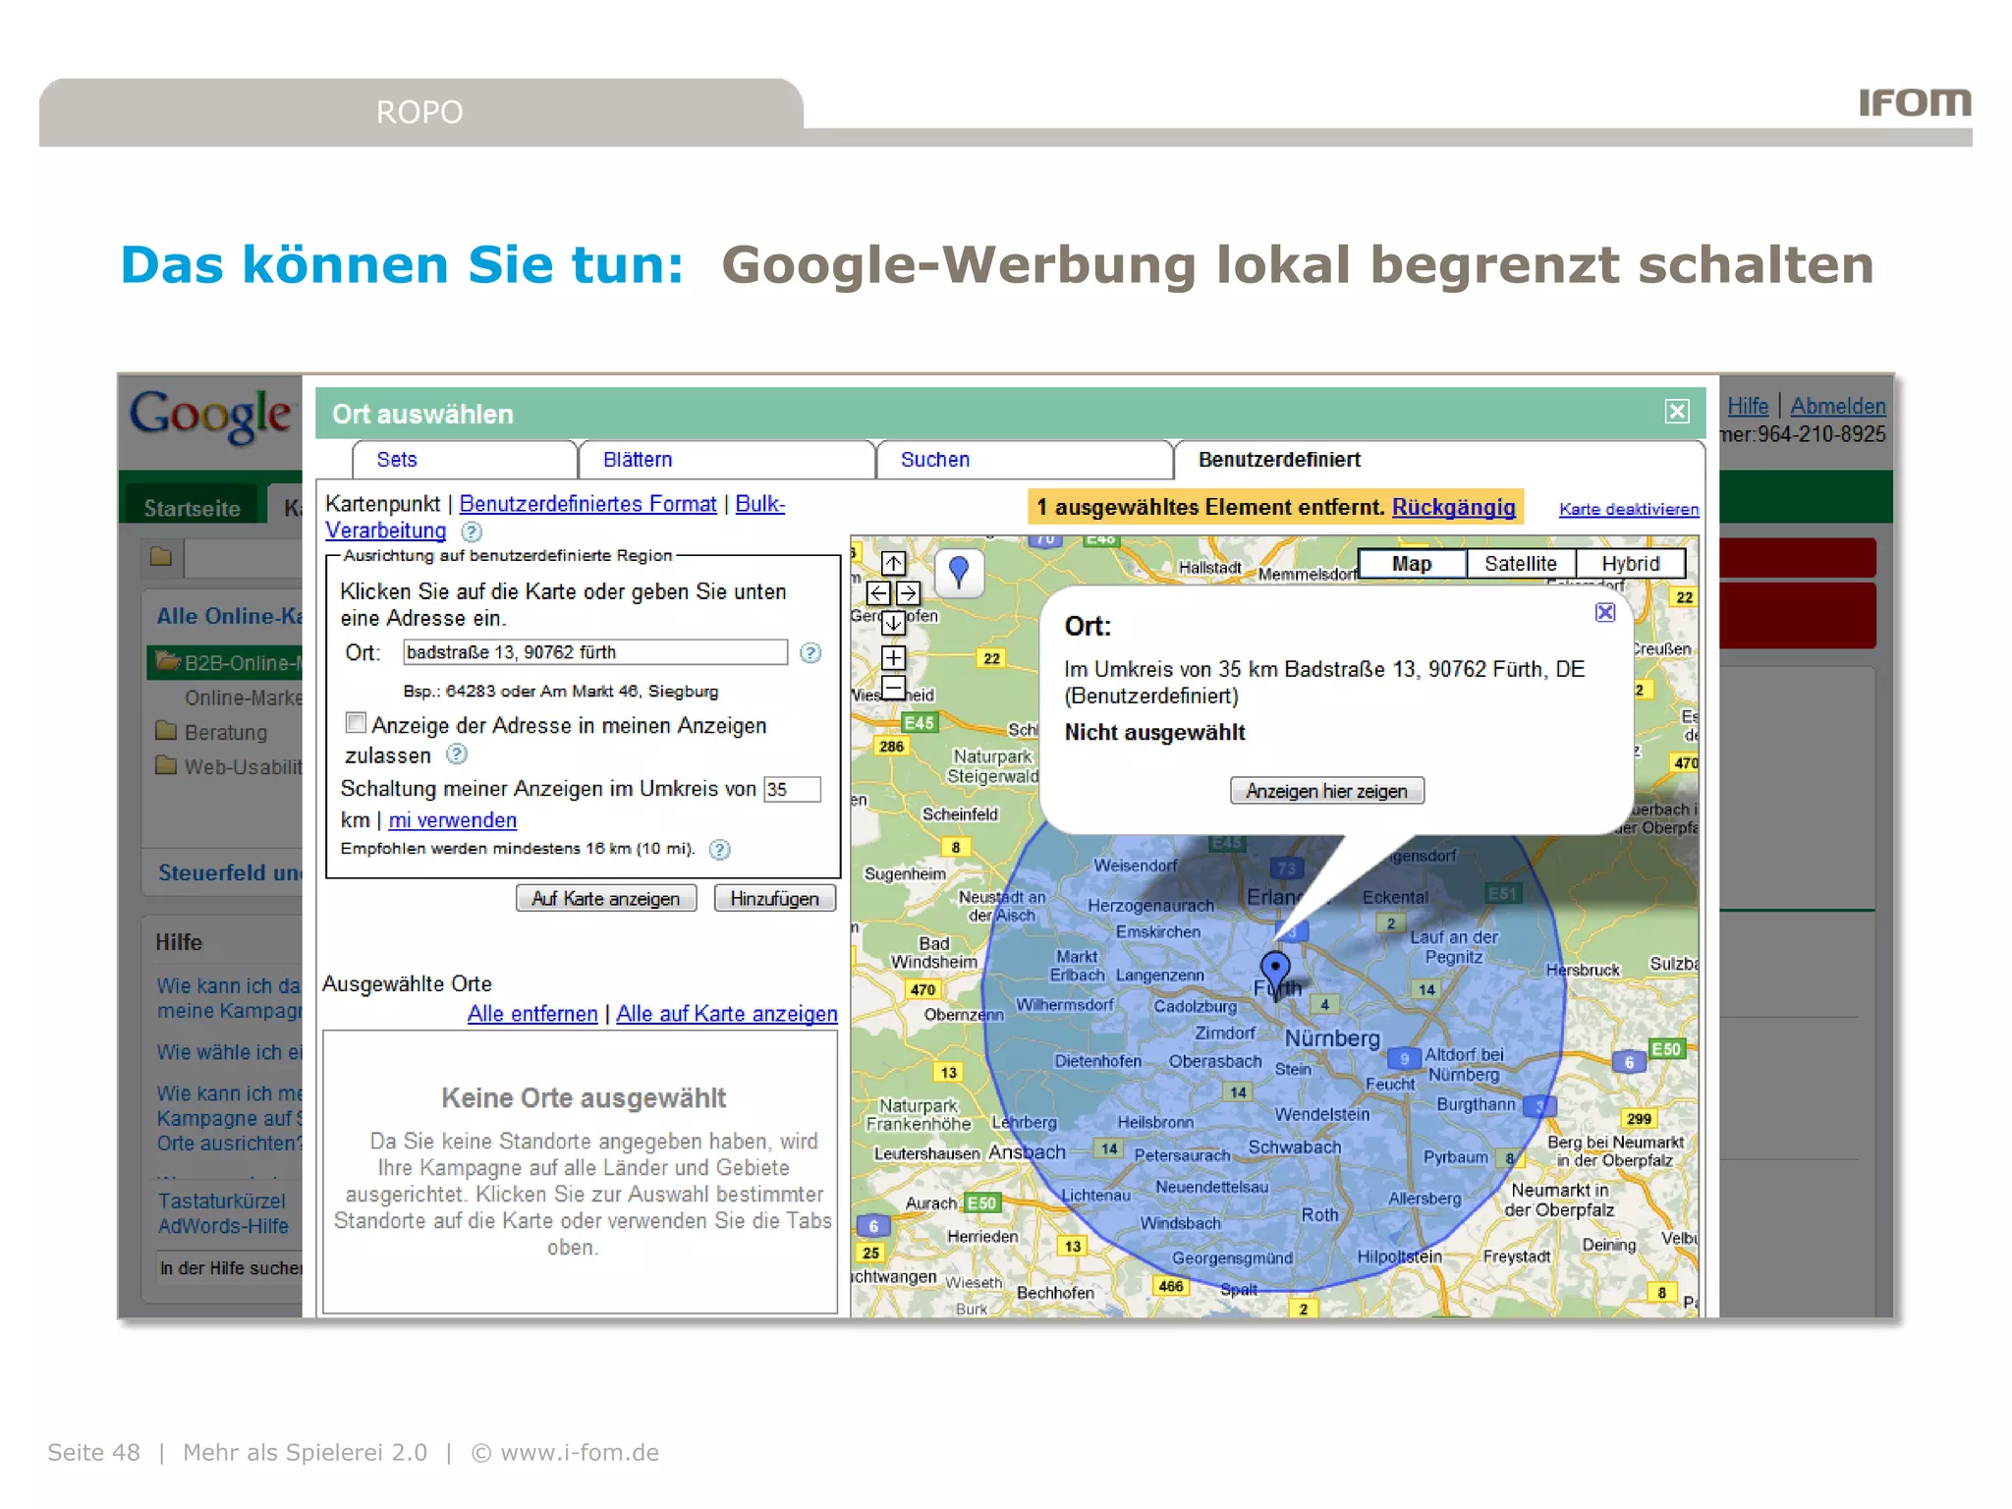Open Benutzerdefiniertes Format link

click(x=587, y=504)
